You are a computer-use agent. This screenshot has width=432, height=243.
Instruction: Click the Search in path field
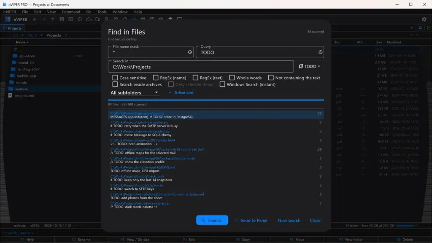[201, 67]
